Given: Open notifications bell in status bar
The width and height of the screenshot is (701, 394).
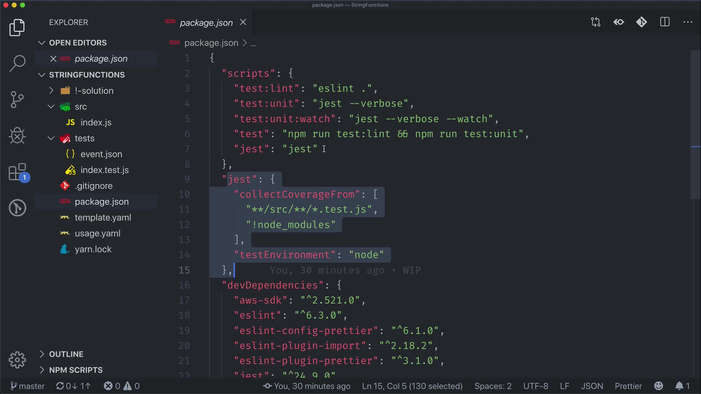Looking at the screenshot, I should (x=679, y=386).
